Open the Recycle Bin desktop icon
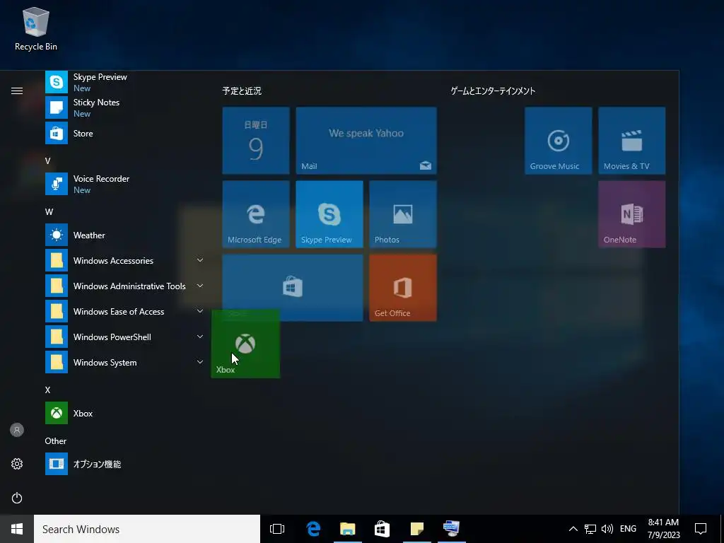724x543 pixels. [35, 29]
